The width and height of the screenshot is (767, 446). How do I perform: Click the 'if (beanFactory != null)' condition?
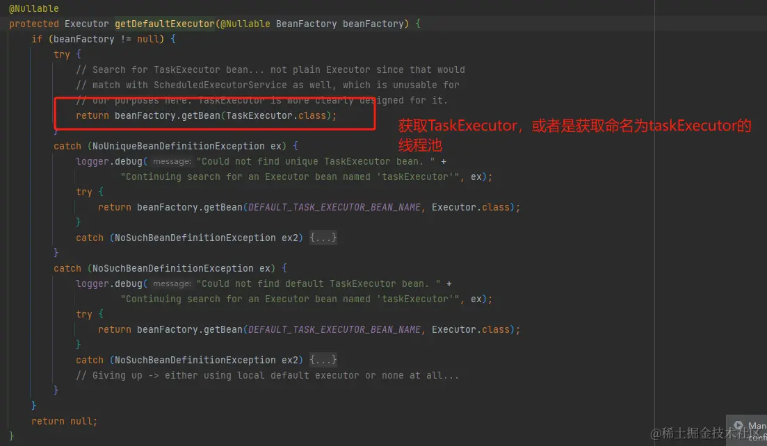[98, 39]
